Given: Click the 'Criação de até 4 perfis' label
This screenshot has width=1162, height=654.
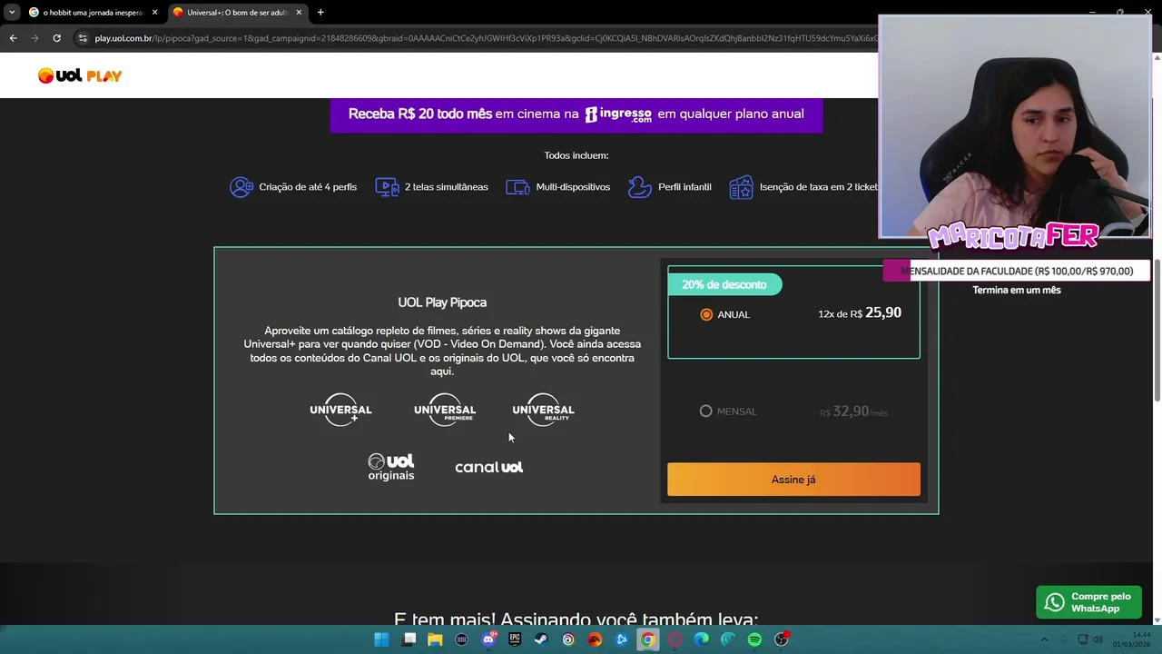Looking at the screenshot, I should click(308, 187).
